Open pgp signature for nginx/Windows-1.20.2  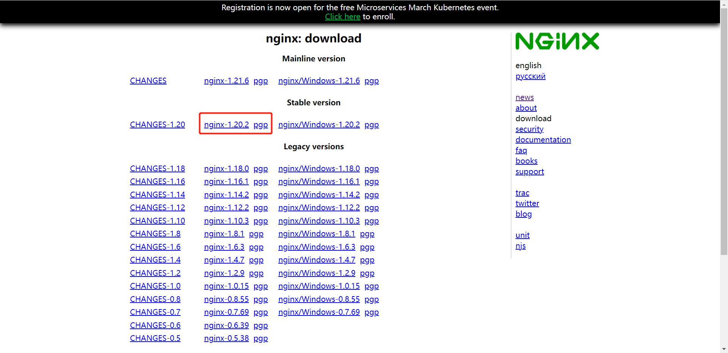[x=372, y=125]
